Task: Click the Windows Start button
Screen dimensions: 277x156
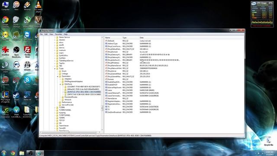Action: click(3, 153)
